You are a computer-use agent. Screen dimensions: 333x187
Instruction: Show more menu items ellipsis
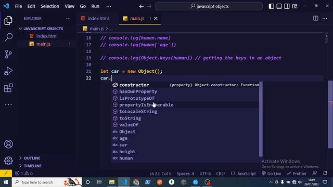[x=109, y=6]
